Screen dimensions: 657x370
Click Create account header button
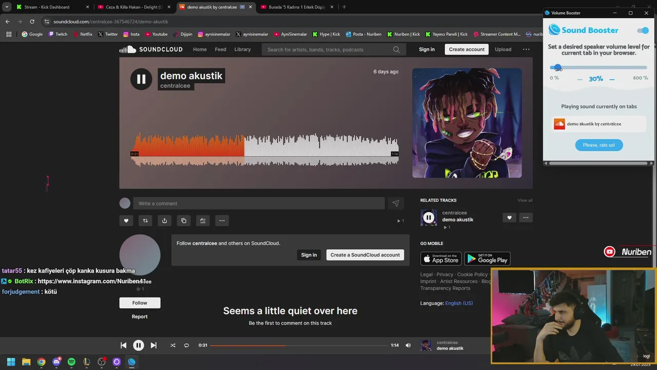pyautogui.click(x=467, y=49)
